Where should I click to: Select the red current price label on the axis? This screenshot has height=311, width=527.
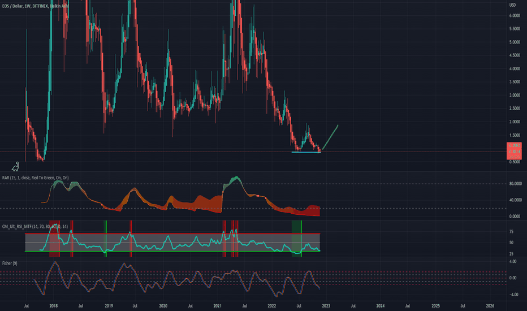click(514, 150)
